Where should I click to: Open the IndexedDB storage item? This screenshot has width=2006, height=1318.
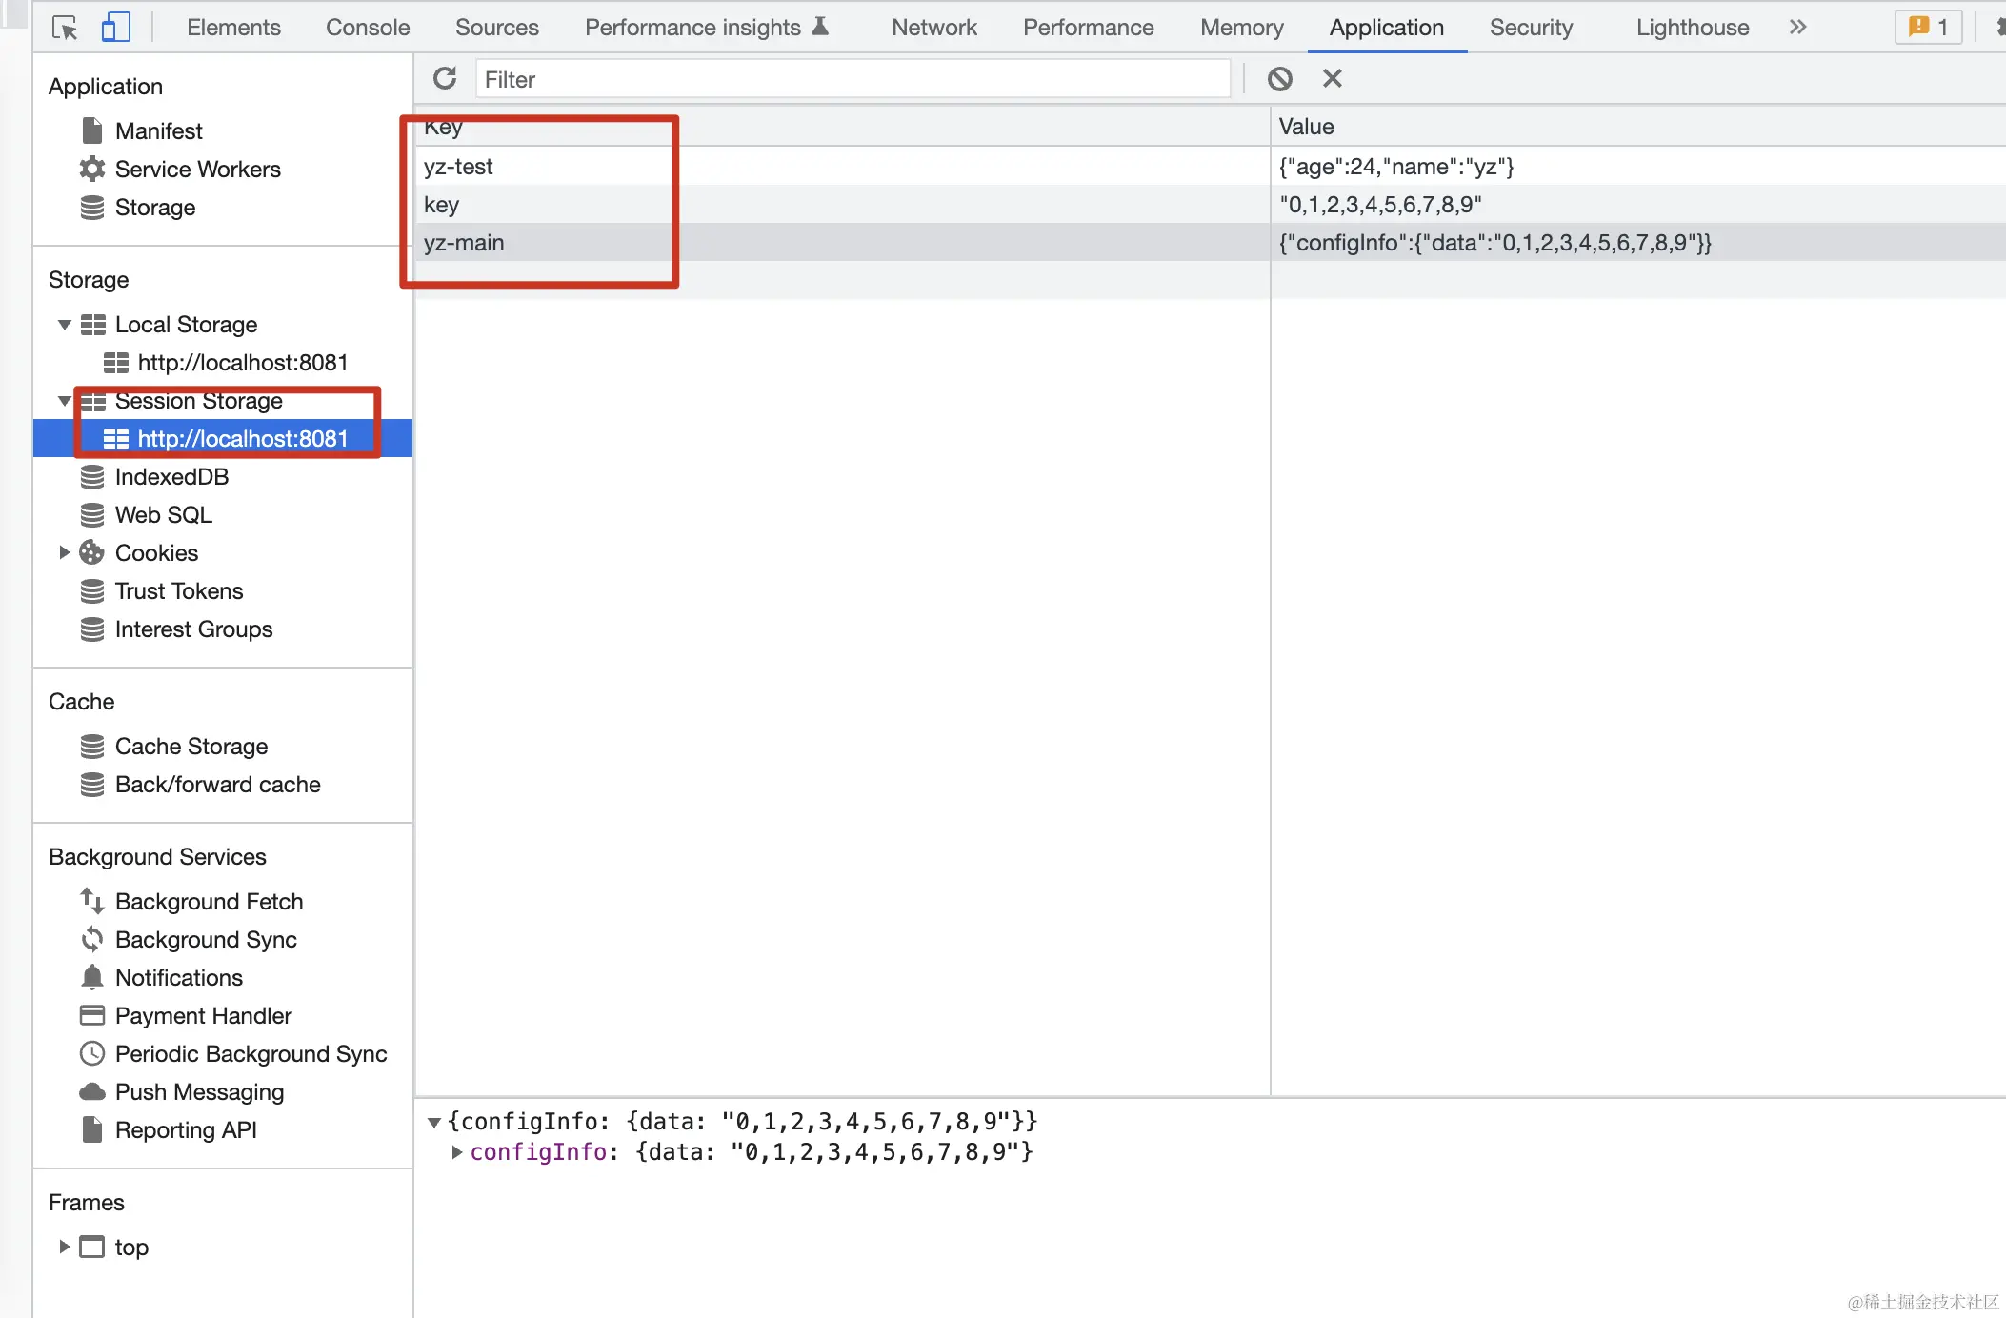click(x=171, y=477)
